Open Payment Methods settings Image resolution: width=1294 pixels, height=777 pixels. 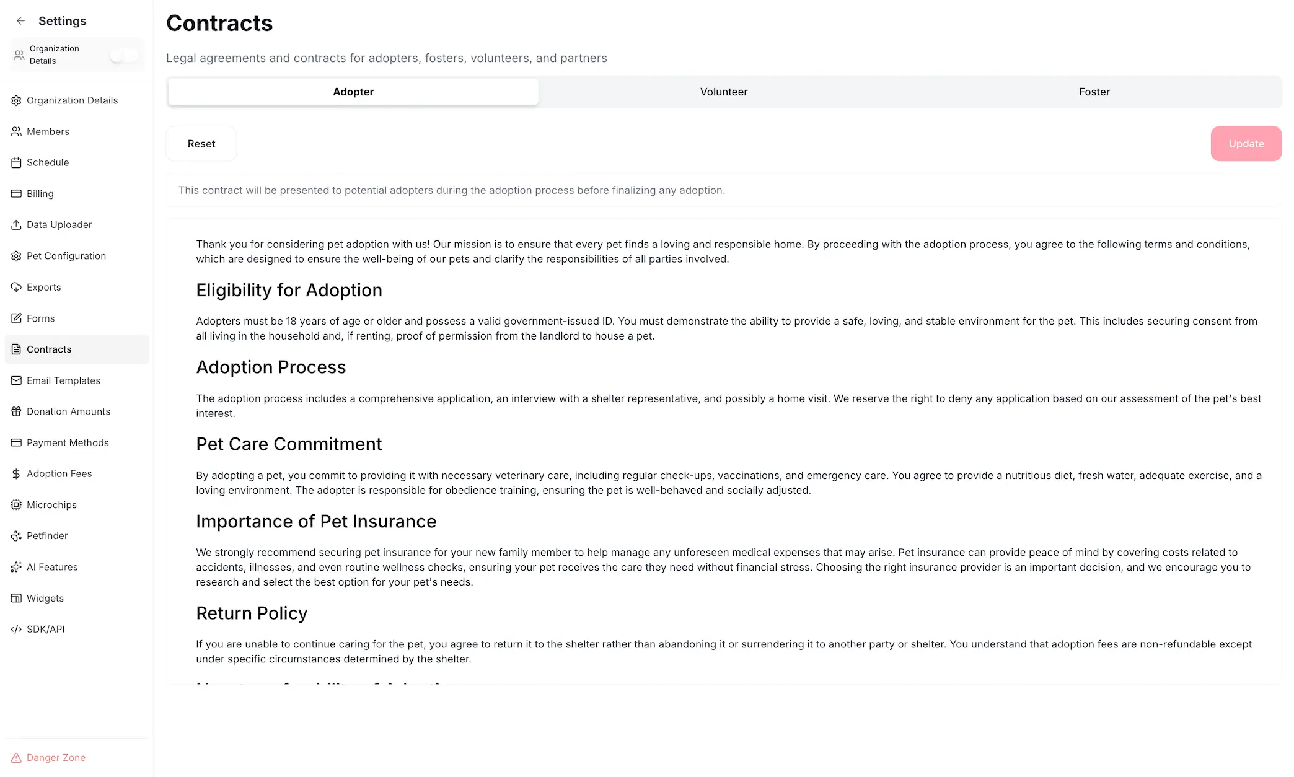coord(68,442)
